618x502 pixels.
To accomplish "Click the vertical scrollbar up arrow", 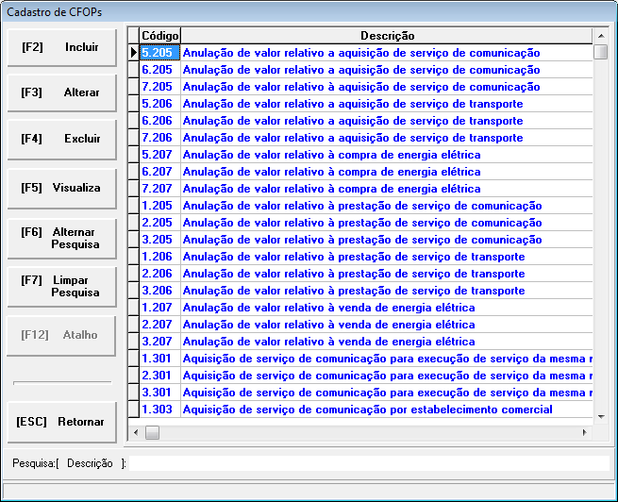I will (x=600, y=36).
